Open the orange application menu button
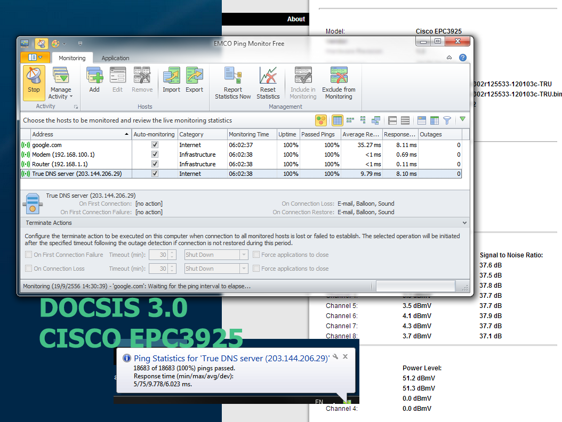562x422 pixels. [x=35, y=58]
